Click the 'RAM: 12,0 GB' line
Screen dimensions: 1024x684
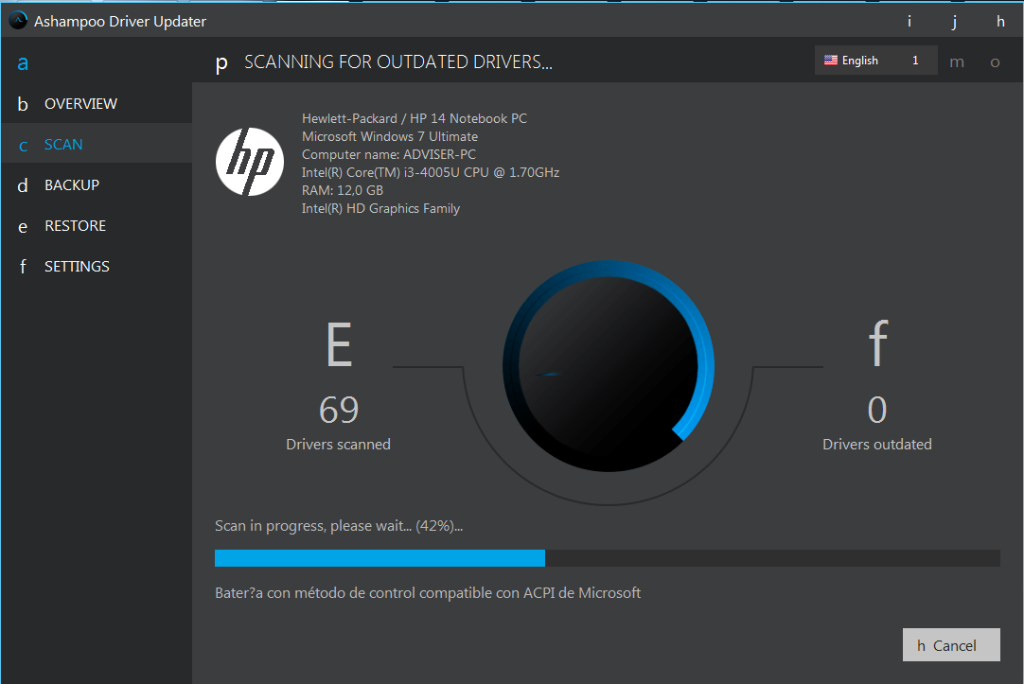(343, 190)
